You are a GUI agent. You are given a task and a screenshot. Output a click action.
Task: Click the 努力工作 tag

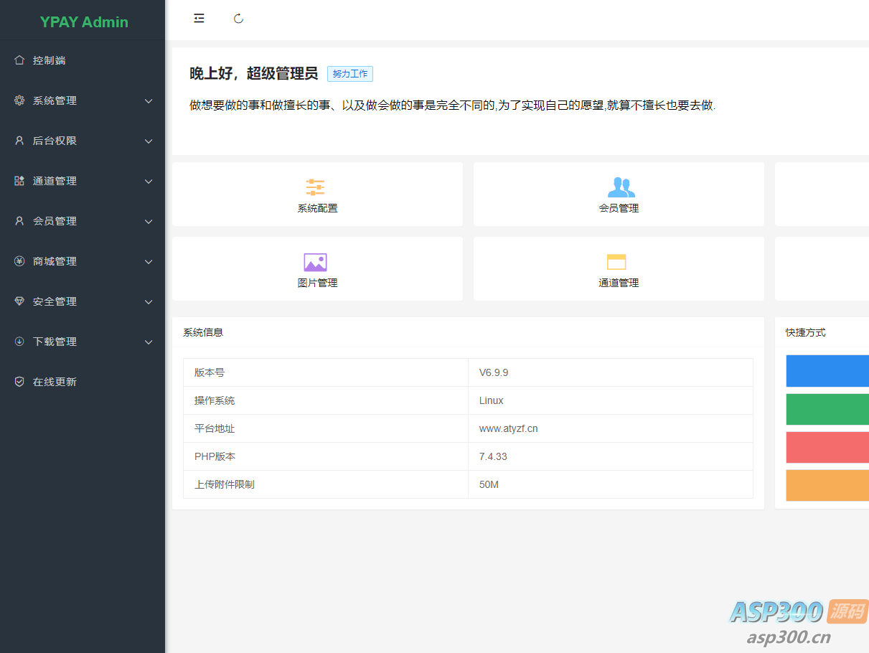(349, 73)
